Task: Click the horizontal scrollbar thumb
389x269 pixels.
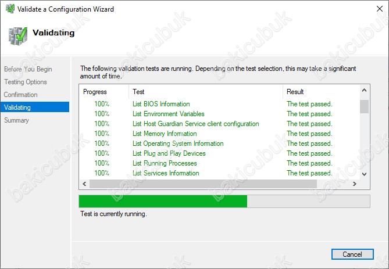Action: (x=203, y=184)
